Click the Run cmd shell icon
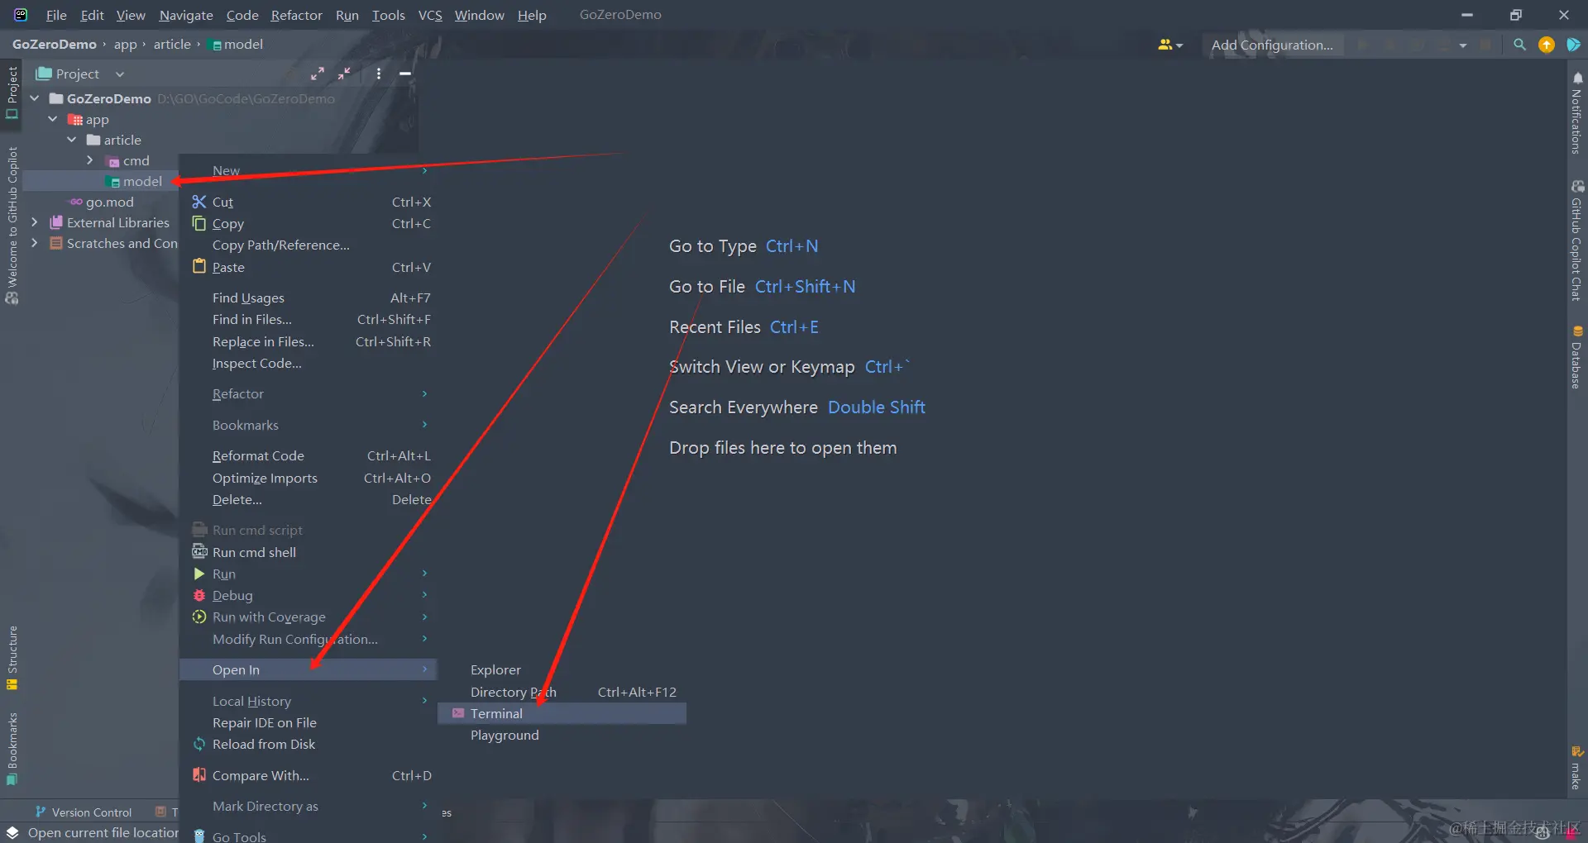The width and height of the screenshot is (1588, 843). pyautogui.click(x=198, y=552)
